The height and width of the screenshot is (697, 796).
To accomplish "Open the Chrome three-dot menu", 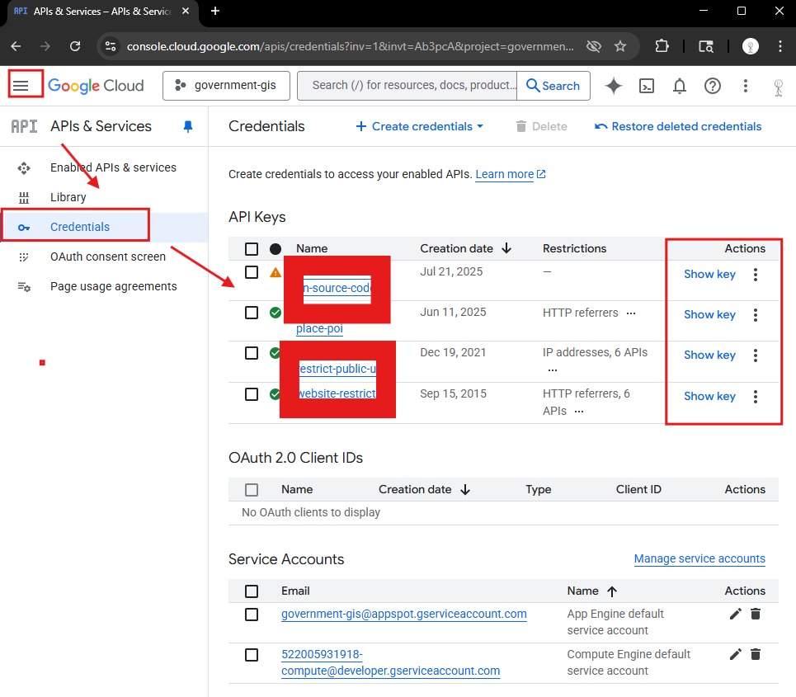I will coord(780,46).
